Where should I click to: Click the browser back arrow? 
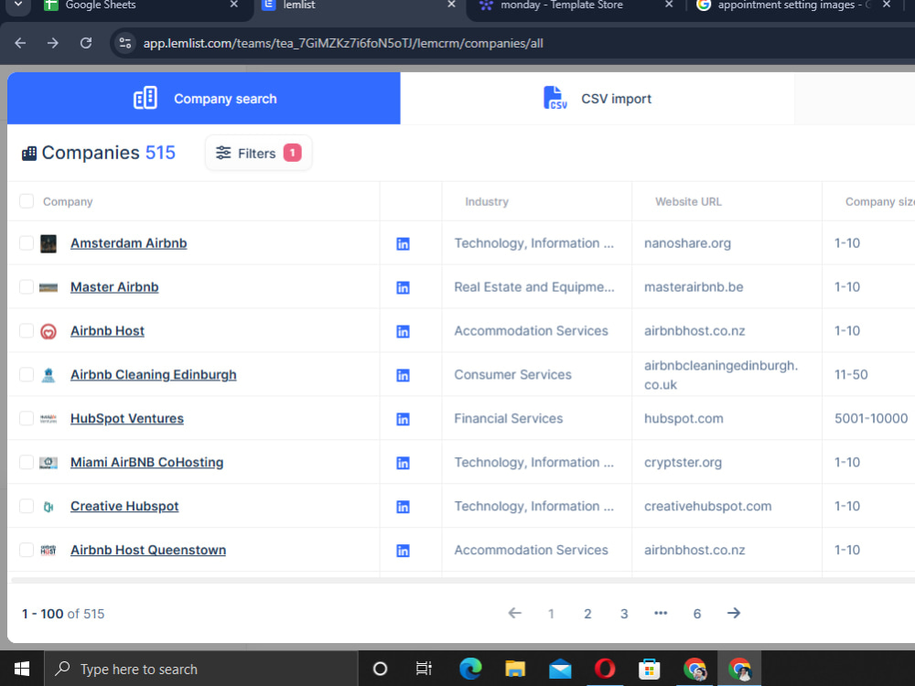click(20, 43)
